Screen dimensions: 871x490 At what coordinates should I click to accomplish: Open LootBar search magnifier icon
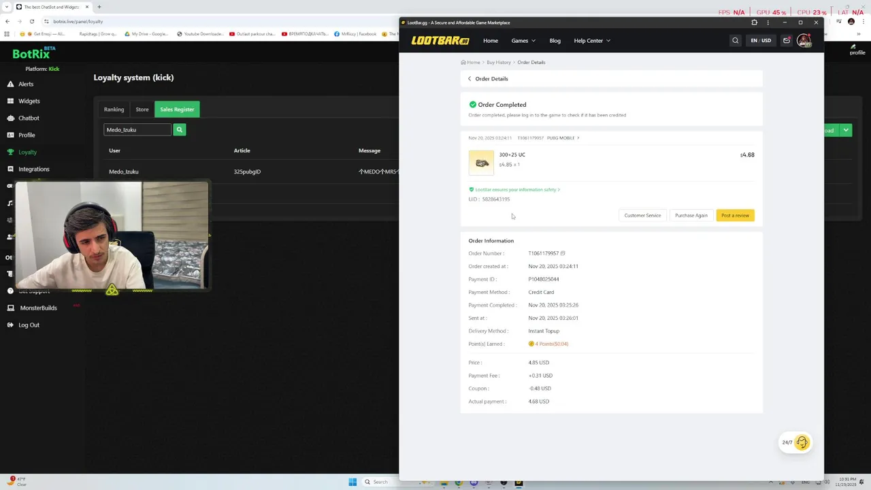[x=735, y=41]
